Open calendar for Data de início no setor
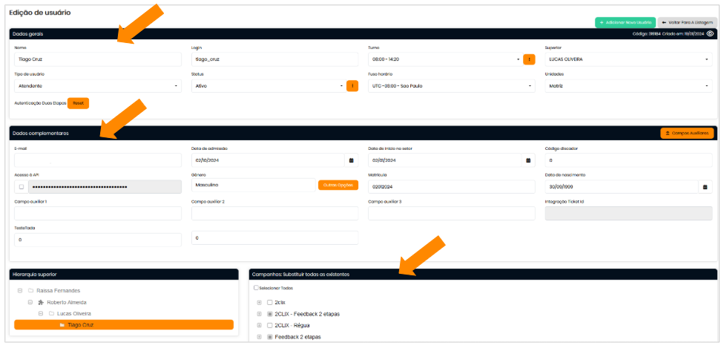 (x=528, y=160)
